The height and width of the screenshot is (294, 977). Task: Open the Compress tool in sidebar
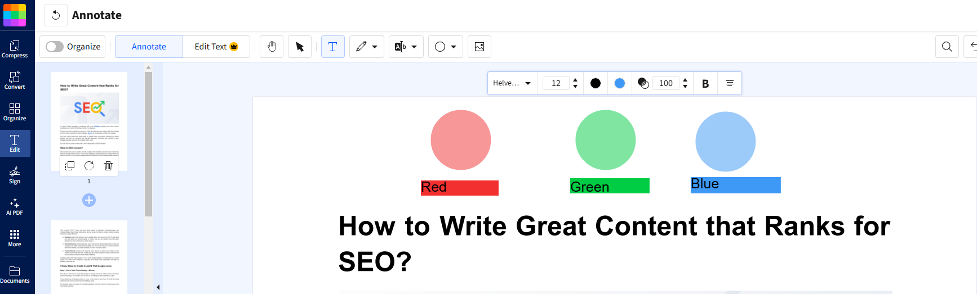point(15,49)
